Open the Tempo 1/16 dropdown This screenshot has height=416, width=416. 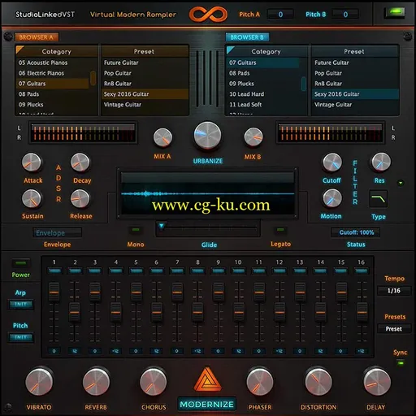pos(394,291)
